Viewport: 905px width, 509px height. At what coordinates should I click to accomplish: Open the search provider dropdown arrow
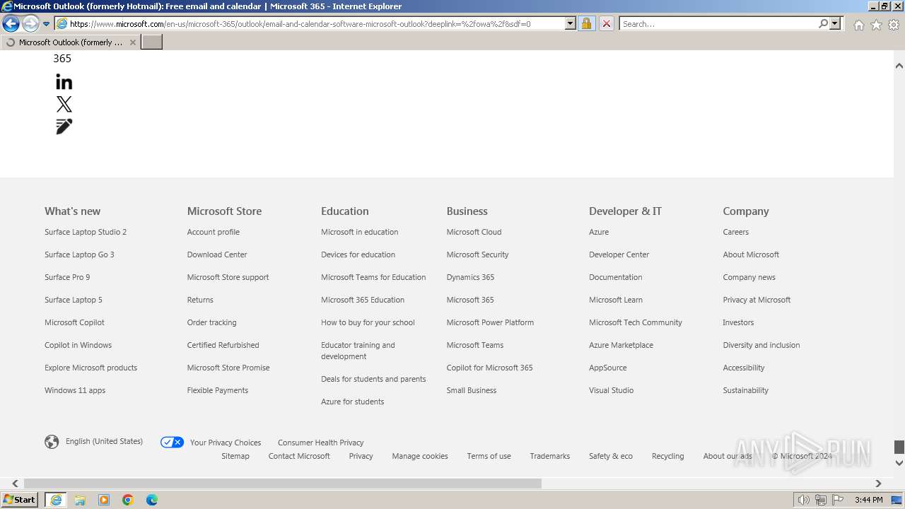(835, 23)
